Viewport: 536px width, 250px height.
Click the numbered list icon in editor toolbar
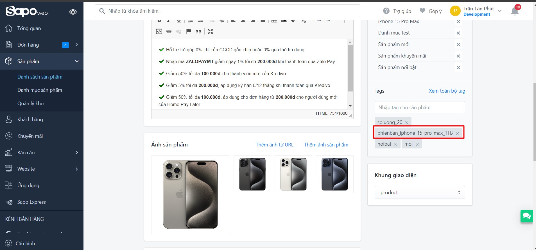coord(191,21)
